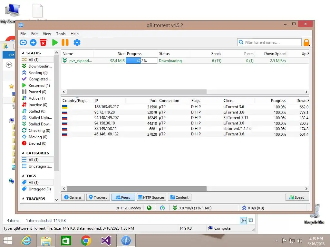Image resolution: width=330 pixels, height=247 pixels.
Task: Select the Uncategorized category filter
Action: click(x=37, y=166)
